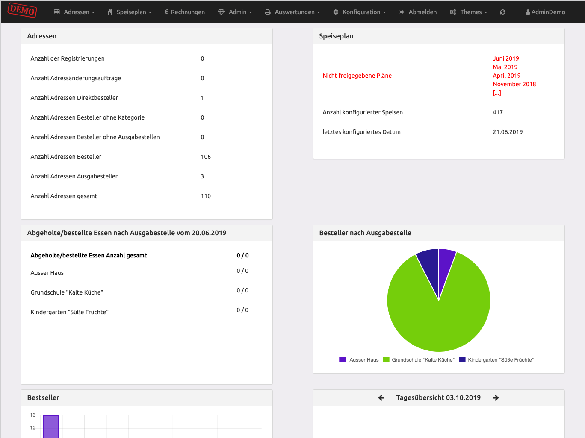Click 'Anzahl Adressänderungsaufträge' row label
The image size is (585, 438).
[x=76, y=78]
